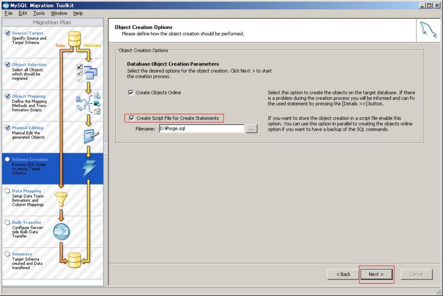
Task: Click the sidebar splitter collapse handle
Action: coord(105,148)
